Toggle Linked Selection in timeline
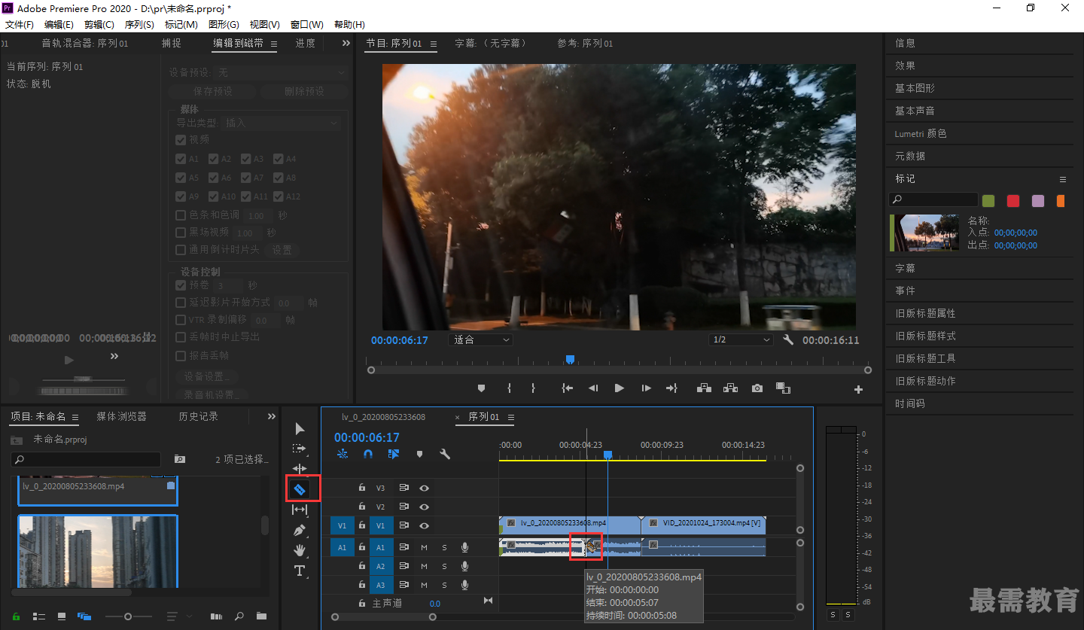1084x630 pixels. (x=394, y=455)
